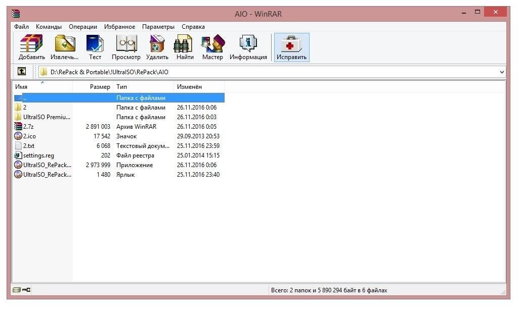Viewport: 519px width, 309px height.
Task: Open the Операции menu
Action: click(x=83, y=27)
